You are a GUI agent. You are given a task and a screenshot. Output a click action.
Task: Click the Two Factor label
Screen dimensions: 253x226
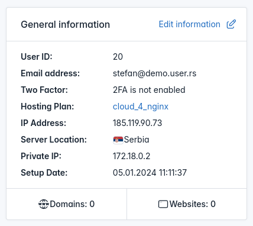(x=44, y=90)
